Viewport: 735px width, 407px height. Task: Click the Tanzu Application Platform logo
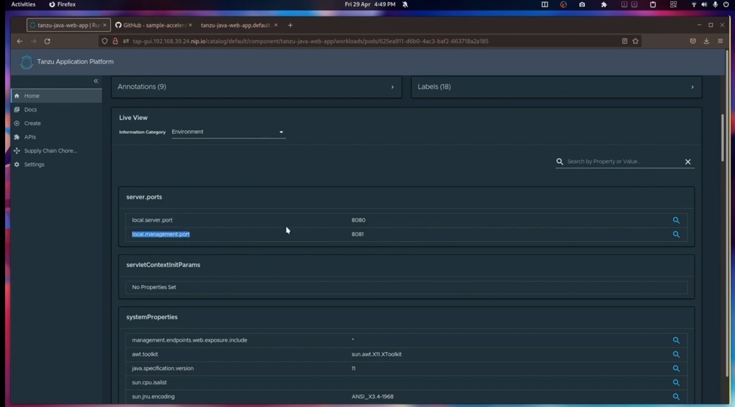(x=26, y=62)
